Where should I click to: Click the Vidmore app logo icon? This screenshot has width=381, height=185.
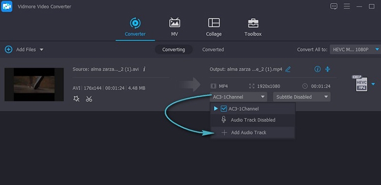[7, 6]
